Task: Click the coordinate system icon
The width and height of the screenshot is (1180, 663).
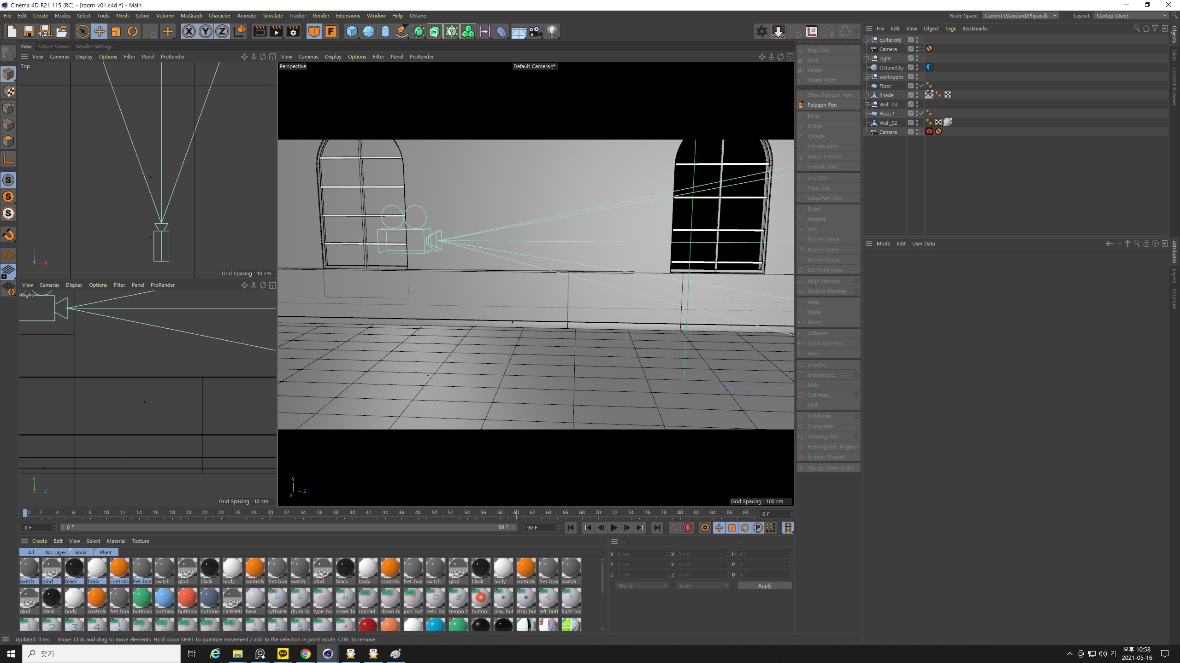Action: (x=240, y=32)
